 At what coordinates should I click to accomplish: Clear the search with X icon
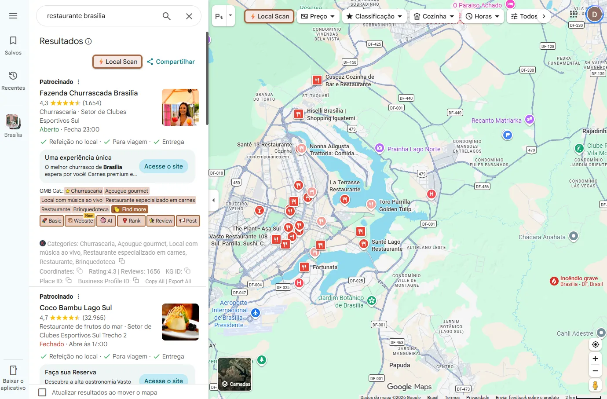[189, 16]
